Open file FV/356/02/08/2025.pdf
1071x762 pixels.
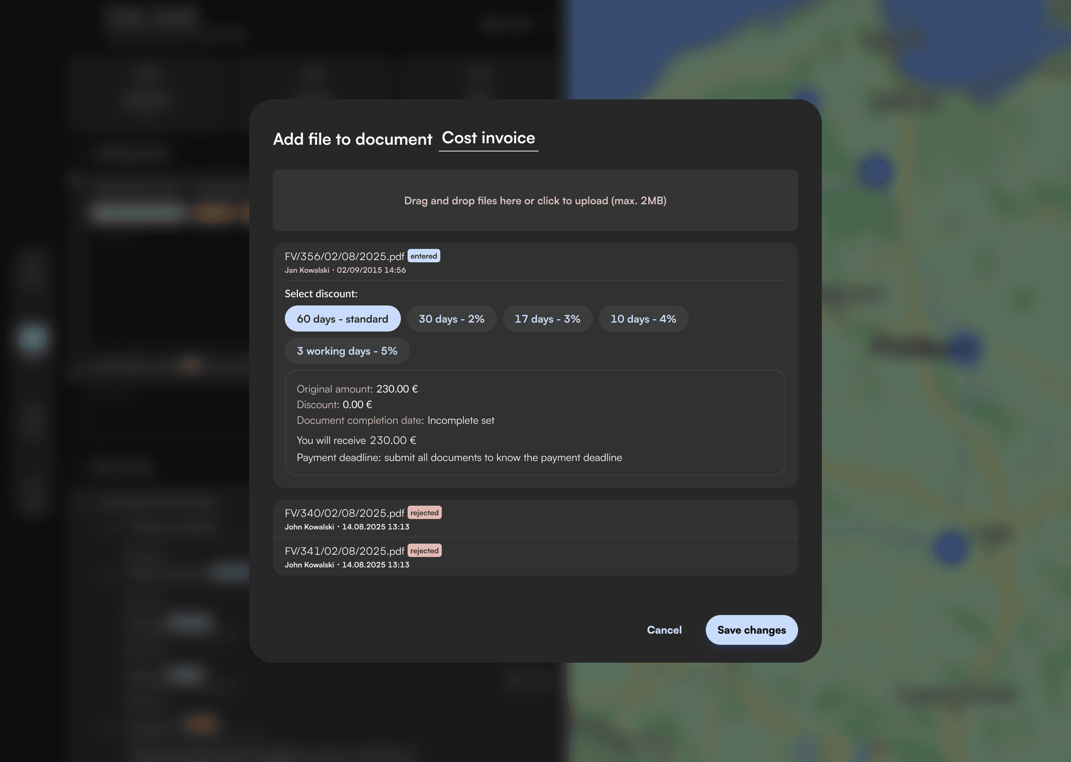click(x=344, y=256)
